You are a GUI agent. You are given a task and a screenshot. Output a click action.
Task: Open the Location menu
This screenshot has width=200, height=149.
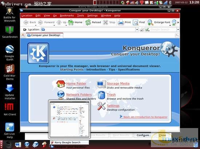[x=27, y=16]
